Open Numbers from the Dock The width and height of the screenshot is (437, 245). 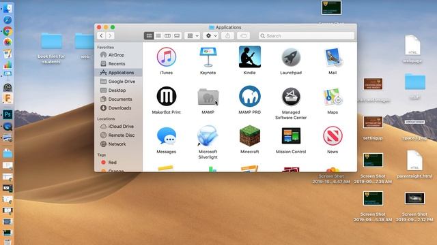[8, 65]
